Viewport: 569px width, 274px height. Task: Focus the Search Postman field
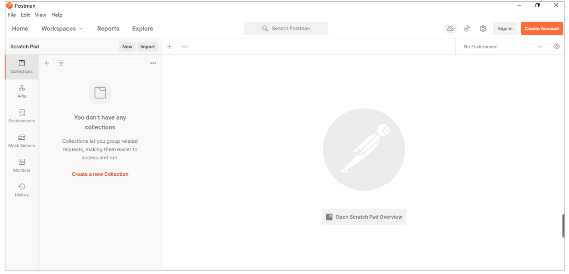[286, 29]
